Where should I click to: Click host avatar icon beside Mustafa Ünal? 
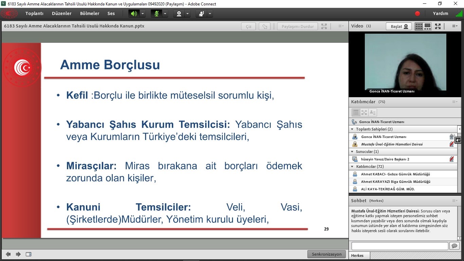(355, 144)
